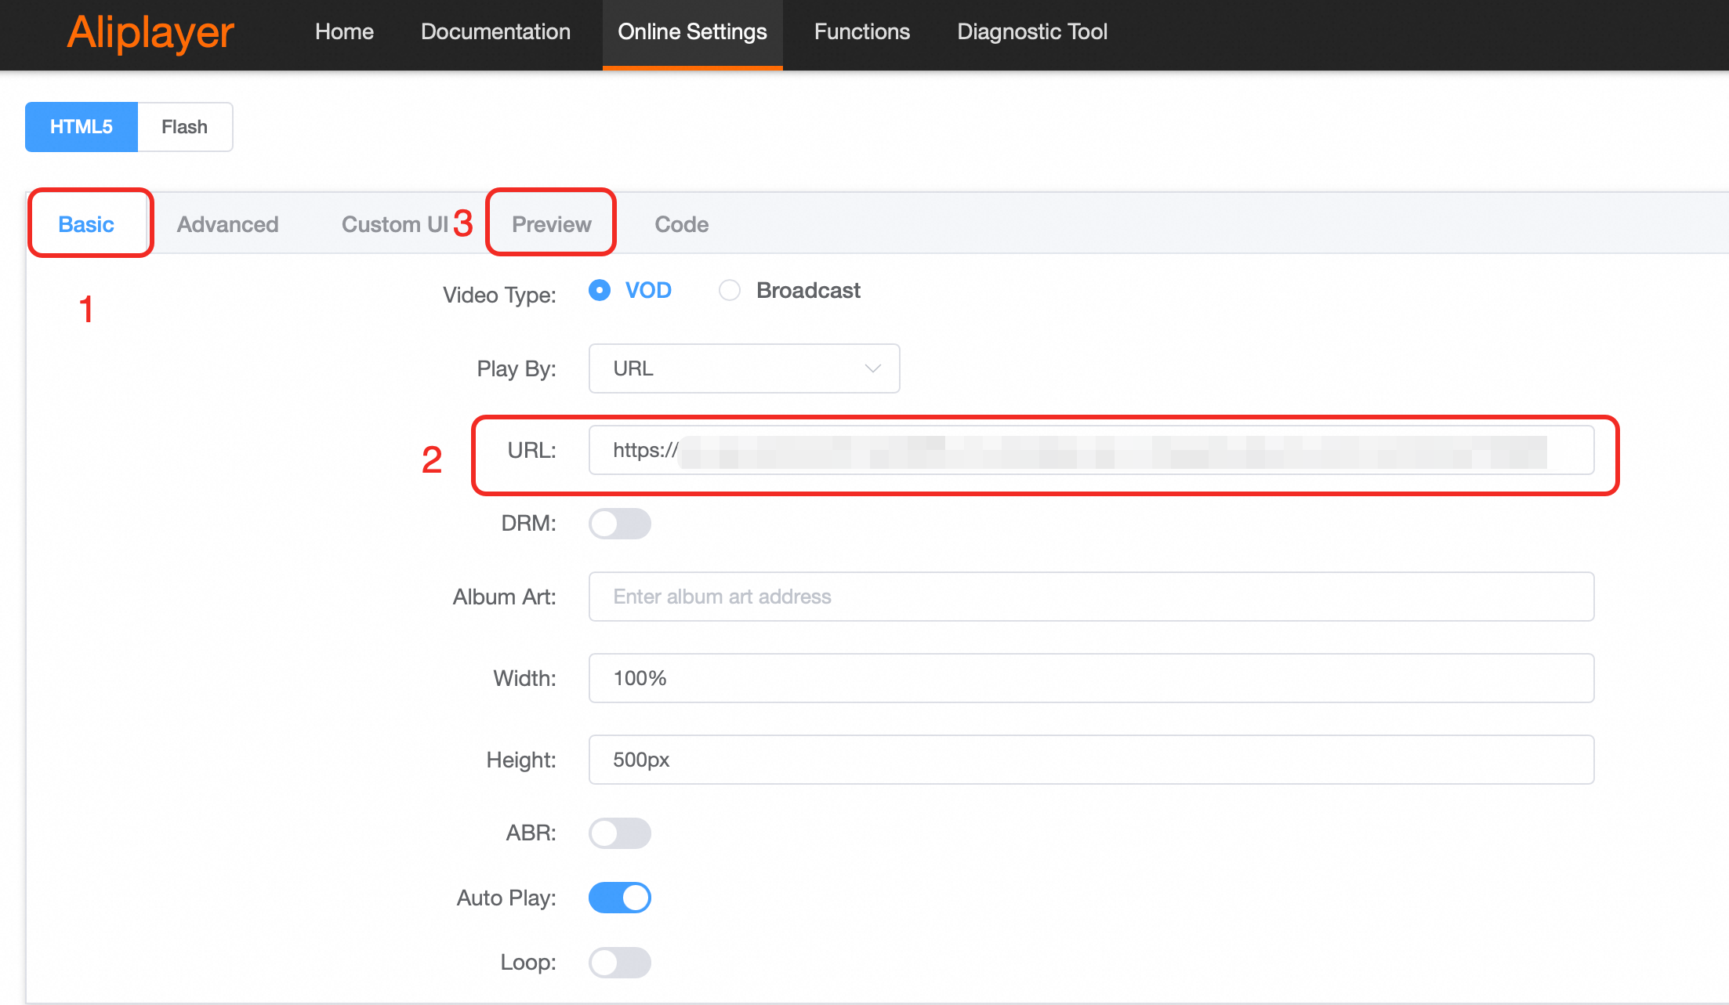Open the Home page
The width and height of the screenshot is (1729, 1005).
pos(344,32)
